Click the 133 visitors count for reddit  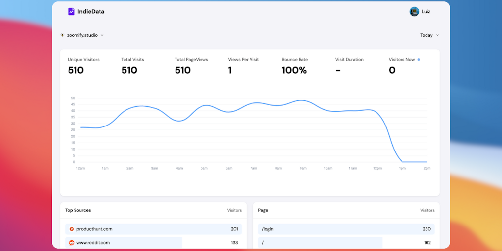pos(235,243)
